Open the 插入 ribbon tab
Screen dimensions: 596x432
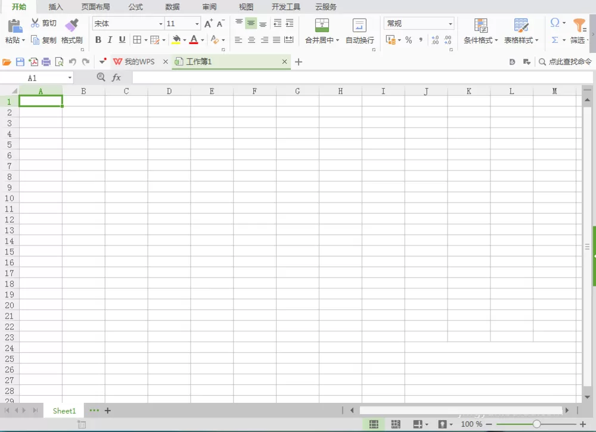coord(55,7)
